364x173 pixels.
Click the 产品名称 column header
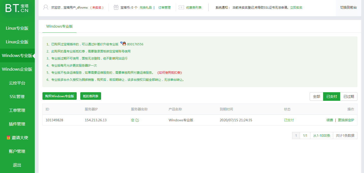(x=175, y=109)
